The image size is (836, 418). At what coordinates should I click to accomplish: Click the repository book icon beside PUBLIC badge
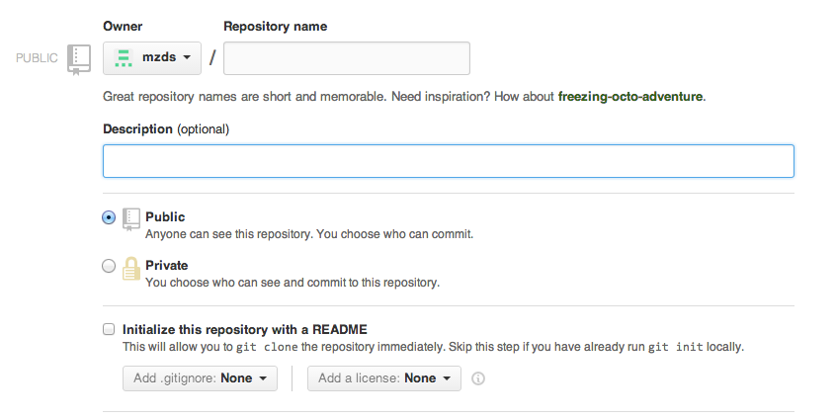tap(79, 59)
